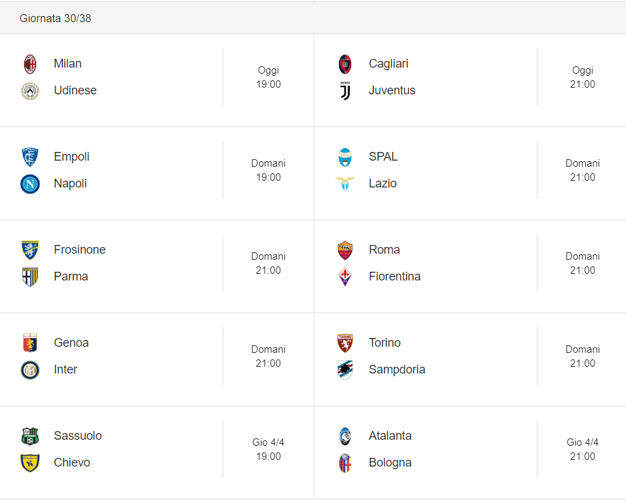This screenshot has height=500, width=626.
Task: Click the Juventus logo icon
Action: tap(345, 91)
